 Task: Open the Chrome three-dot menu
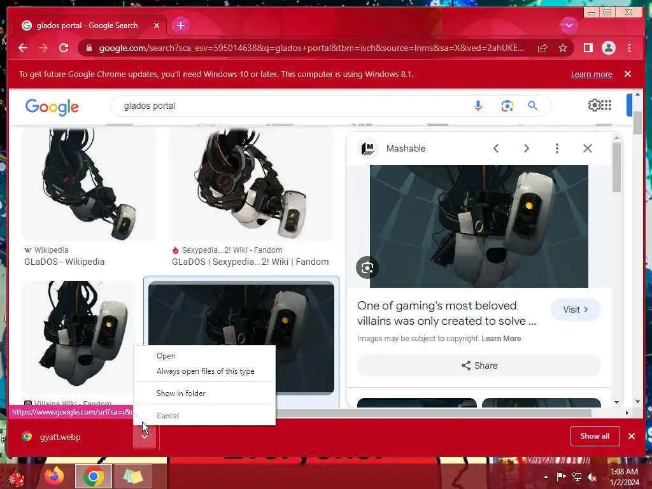point(629,48)
